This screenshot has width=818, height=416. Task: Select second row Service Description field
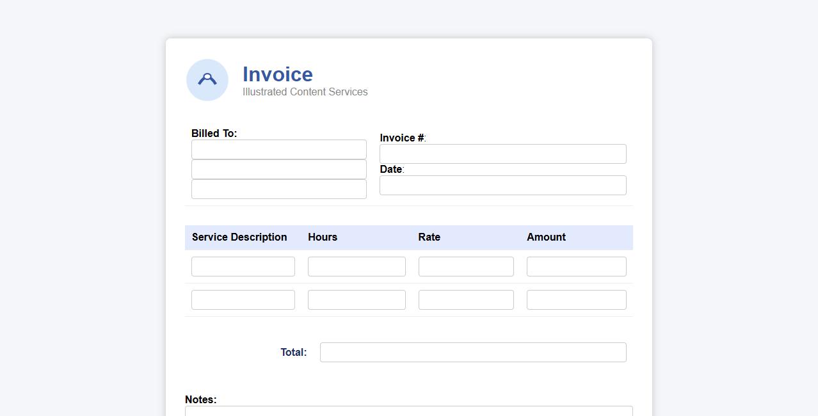[243, 300]
